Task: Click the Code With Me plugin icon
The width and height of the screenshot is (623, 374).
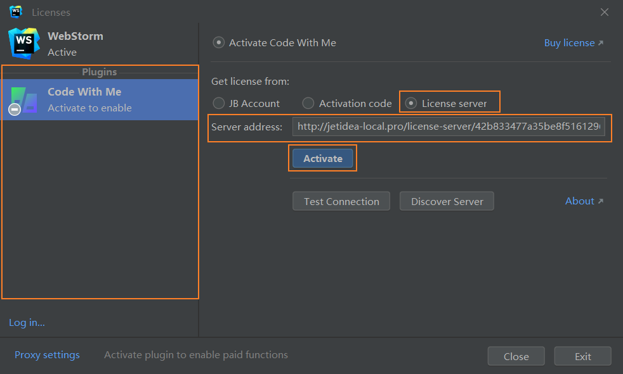Action: 23,101
